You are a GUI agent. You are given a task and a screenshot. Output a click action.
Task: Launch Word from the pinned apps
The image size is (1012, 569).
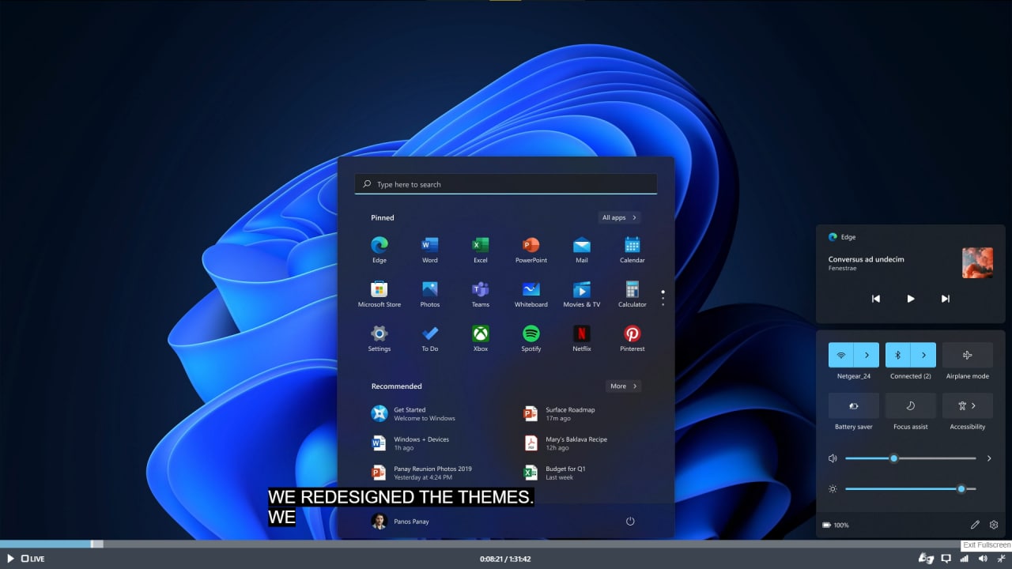click(430, 250)
